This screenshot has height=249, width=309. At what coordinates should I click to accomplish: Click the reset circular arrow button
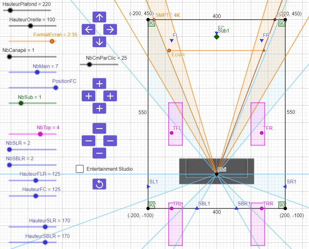coord(99,184)
